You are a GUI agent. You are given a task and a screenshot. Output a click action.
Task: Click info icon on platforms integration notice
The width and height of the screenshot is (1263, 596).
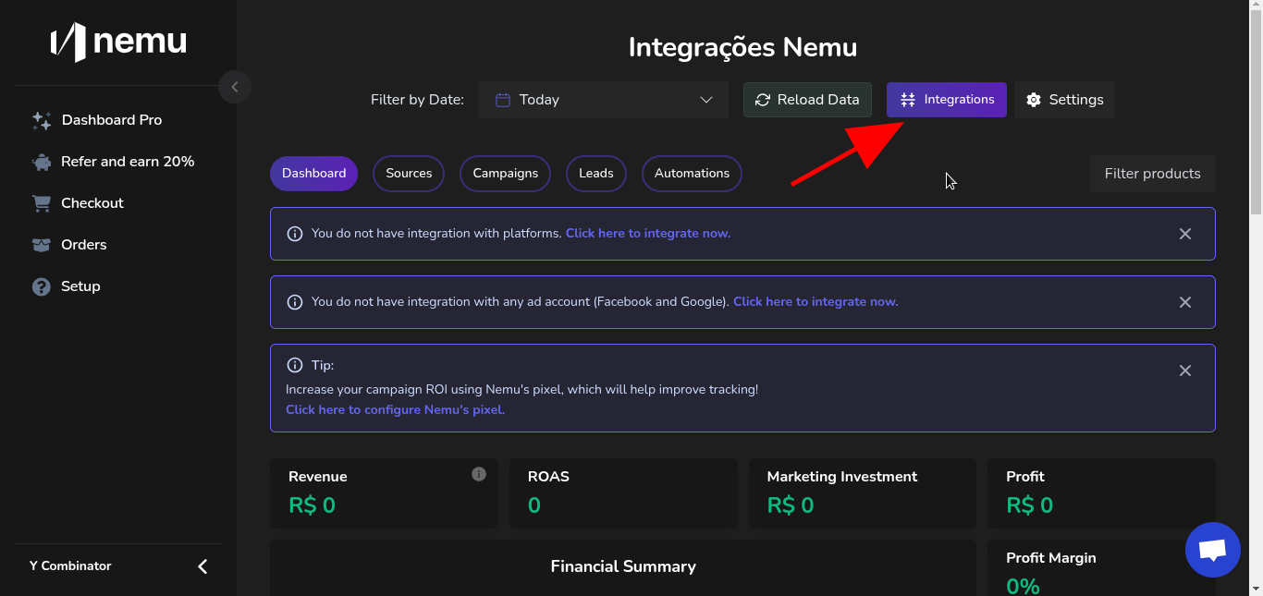295,234
